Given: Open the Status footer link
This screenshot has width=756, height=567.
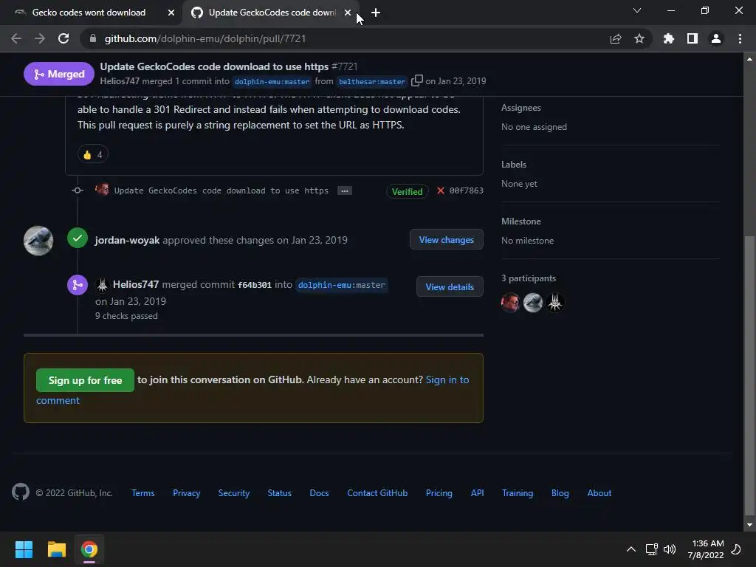Looking at the screenshot, I should pyautogui.click(x=280, y=493).
